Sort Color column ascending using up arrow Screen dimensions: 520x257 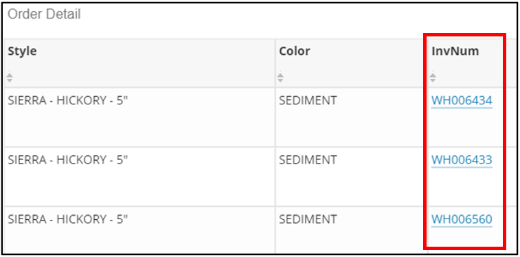pyautogui.click(x=280, y=75)
